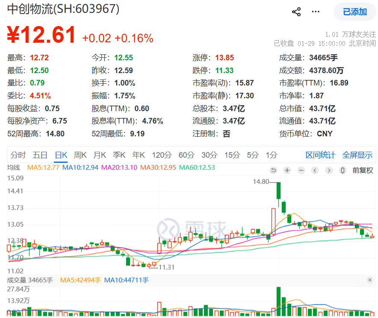The height and width of the screenshot is (318, 378).
Task: Select the 年K chart tab
Action: [x=139, y=155]
